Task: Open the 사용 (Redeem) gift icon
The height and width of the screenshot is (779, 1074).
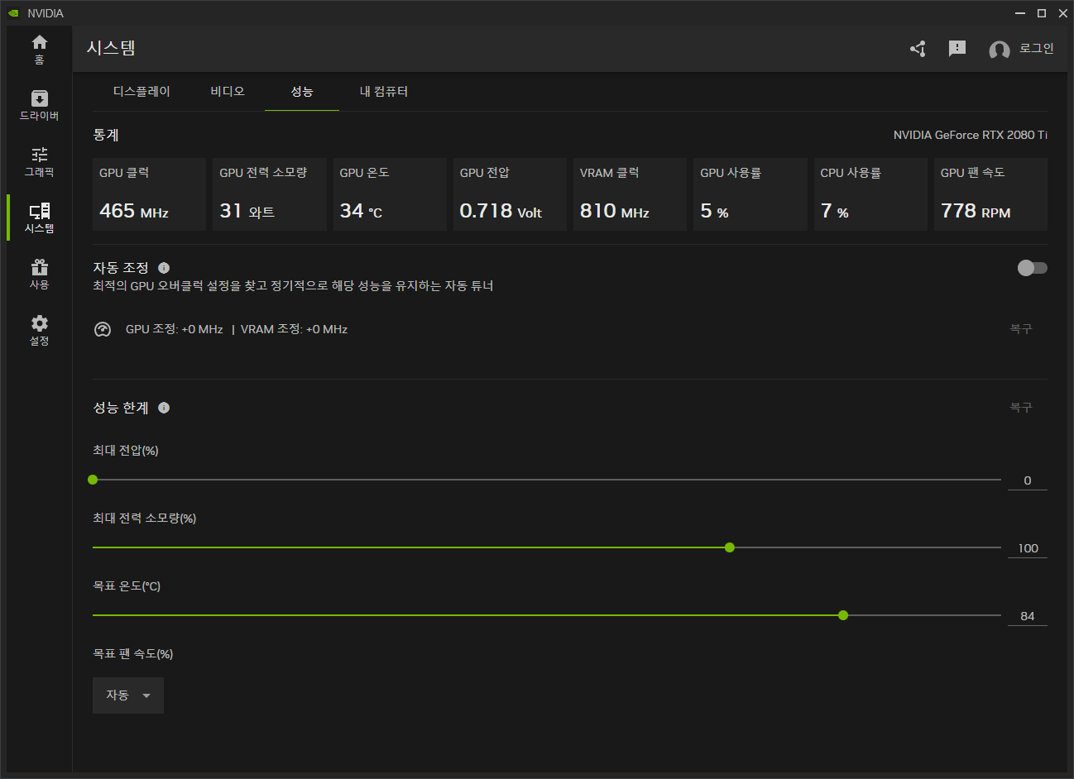Action: tap(39, 274)
